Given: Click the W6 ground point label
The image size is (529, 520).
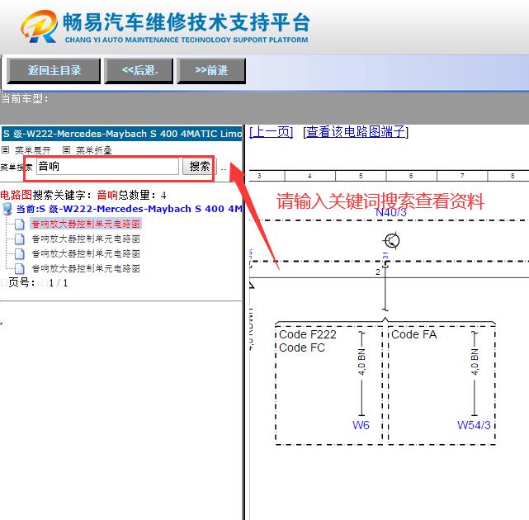Looking at the screenshot, I should point(361,425).
